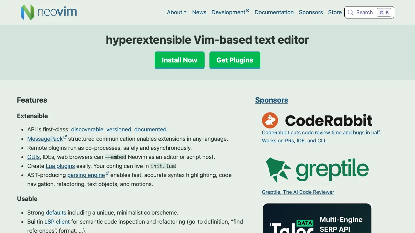Click the CodeRabbit sponsor logo

[317, 120]
